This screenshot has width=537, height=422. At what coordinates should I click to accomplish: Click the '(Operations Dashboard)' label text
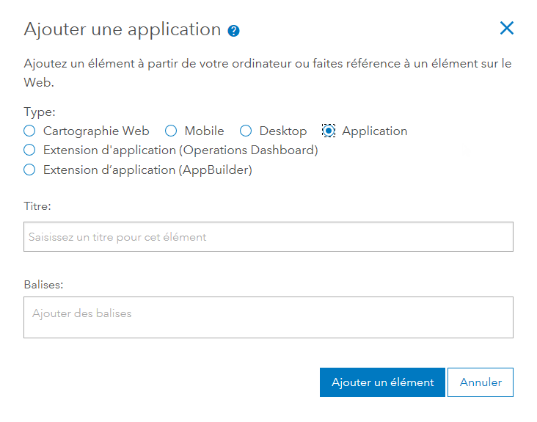pos(249,150)
